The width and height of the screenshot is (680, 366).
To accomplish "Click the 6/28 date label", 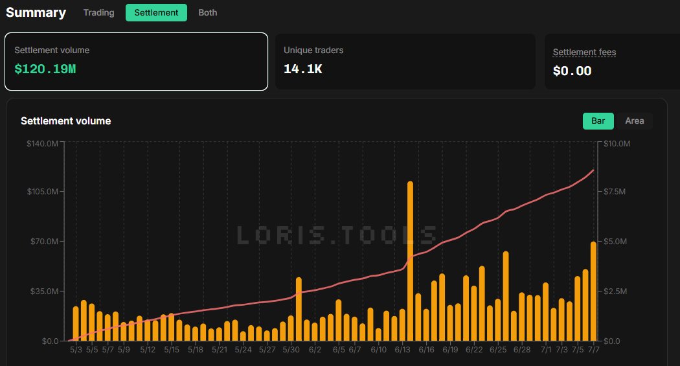I will [522, 350].
